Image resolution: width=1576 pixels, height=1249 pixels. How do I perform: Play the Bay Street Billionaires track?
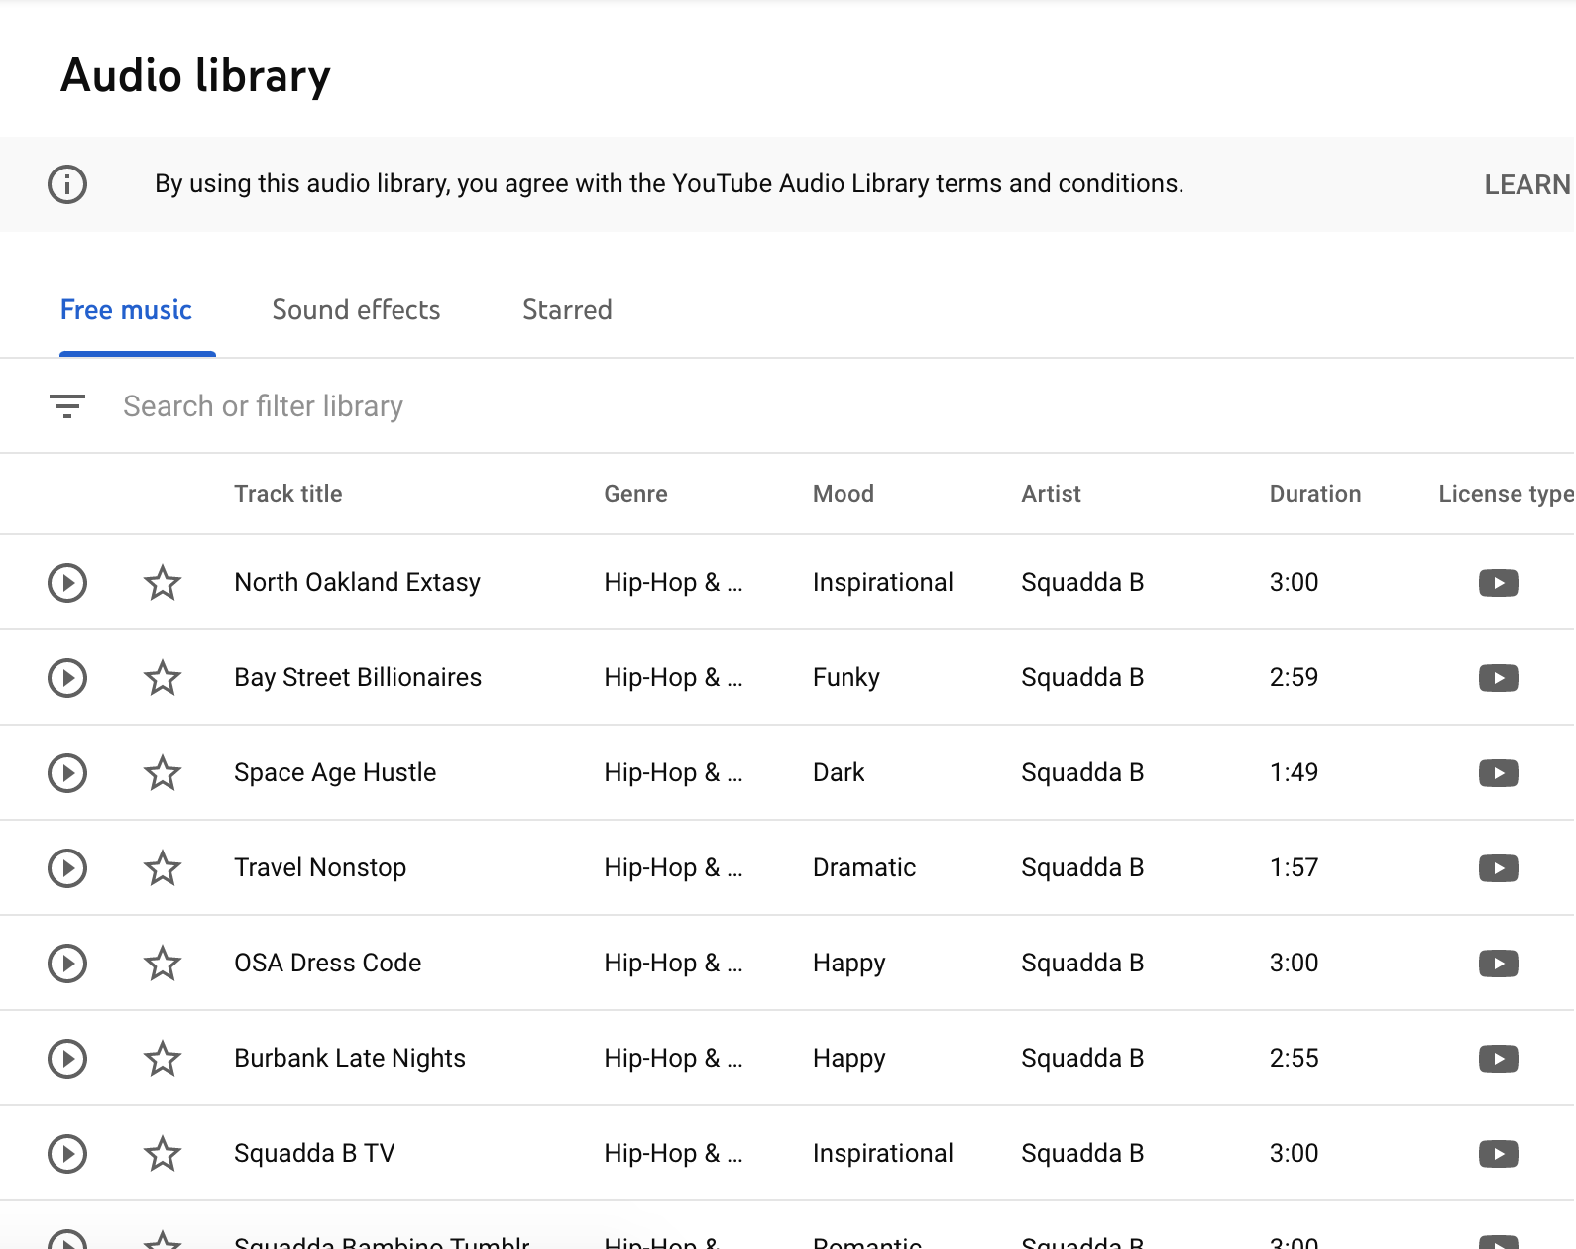pos(67,678)
